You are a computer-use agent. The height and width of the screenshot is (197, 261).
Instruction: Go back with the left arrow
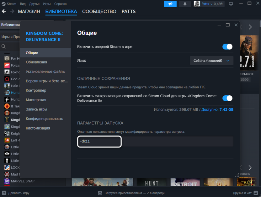4,11
